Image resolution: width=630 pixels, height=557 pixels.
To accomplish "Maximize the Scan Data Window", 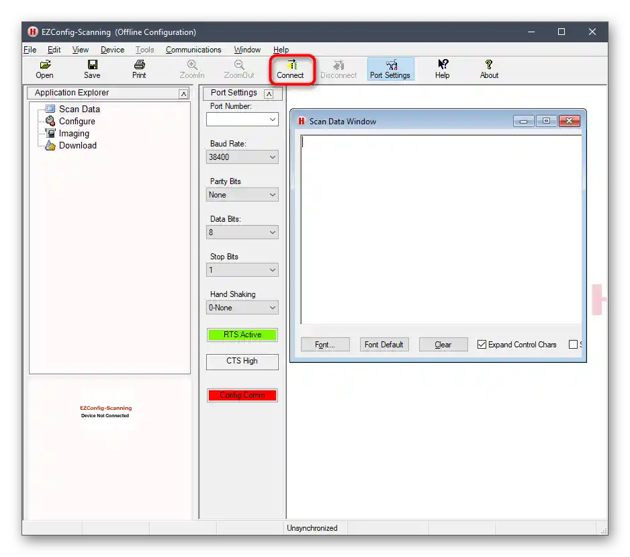I will tap(546, 121).
